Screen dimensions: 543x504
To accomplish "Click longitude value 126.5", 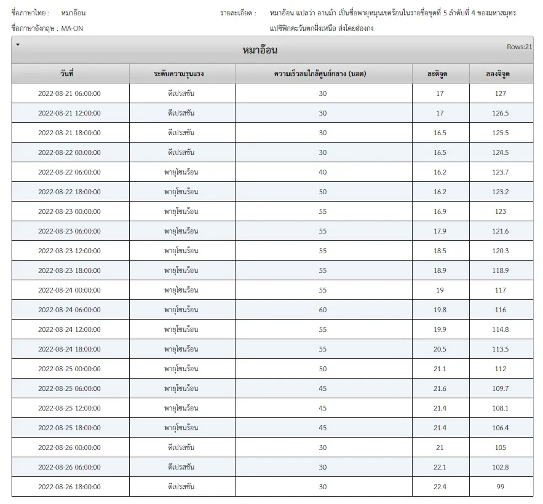I will [x=501, y=113].
